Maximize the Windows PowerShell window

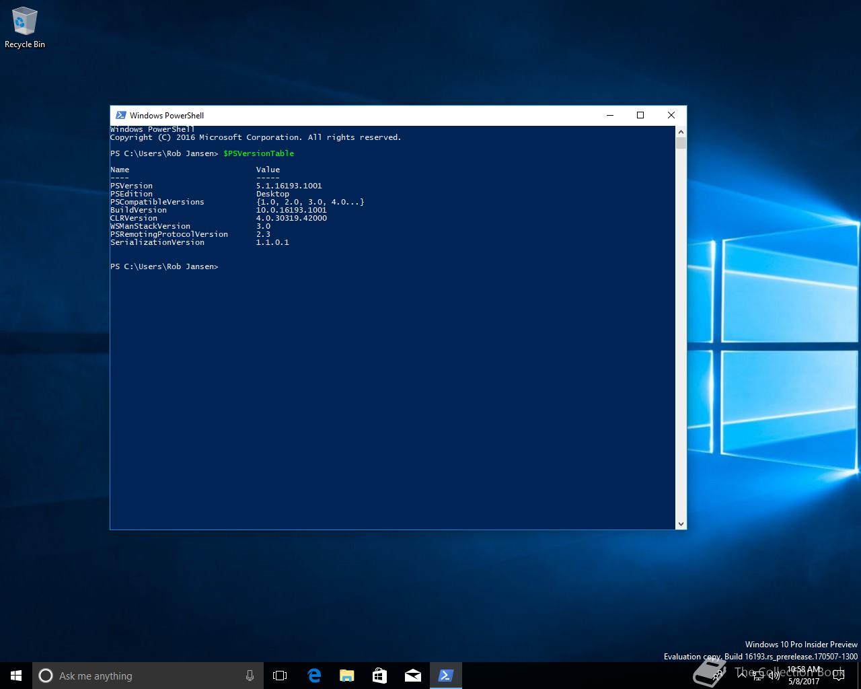coord(640,115)
